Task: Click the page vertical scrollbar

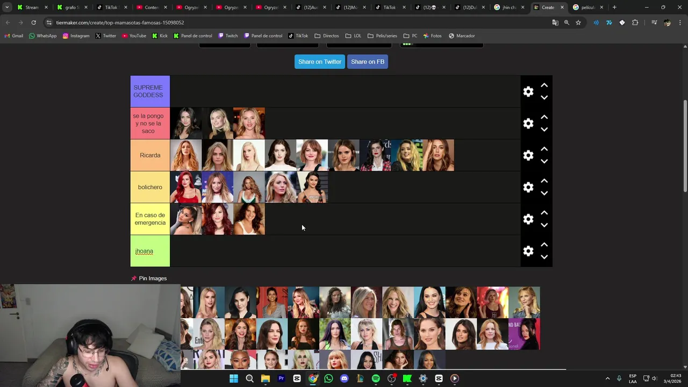Action: click(x=685, y=145)
